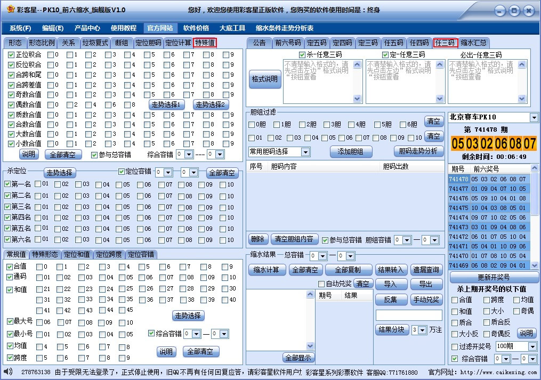
Task: Click the 格式说明 button
Action: (x=264, y=79)
